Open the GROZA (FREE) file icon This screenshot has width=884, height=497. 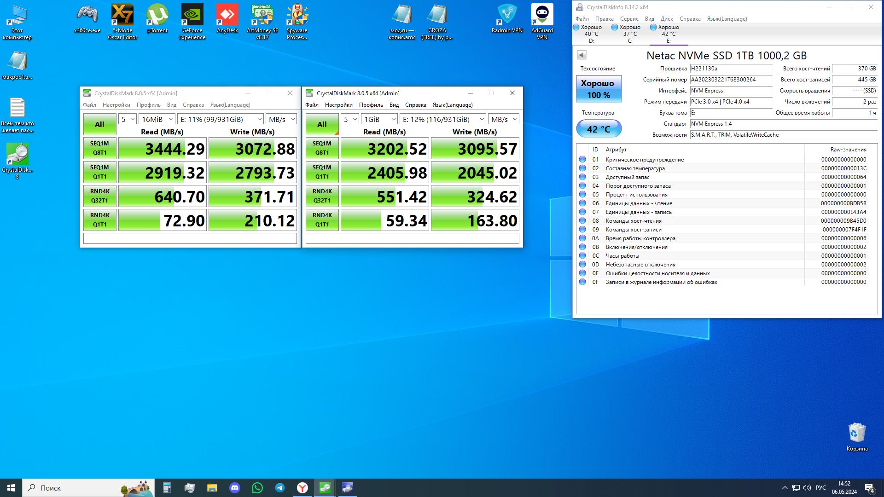[437, 22]
